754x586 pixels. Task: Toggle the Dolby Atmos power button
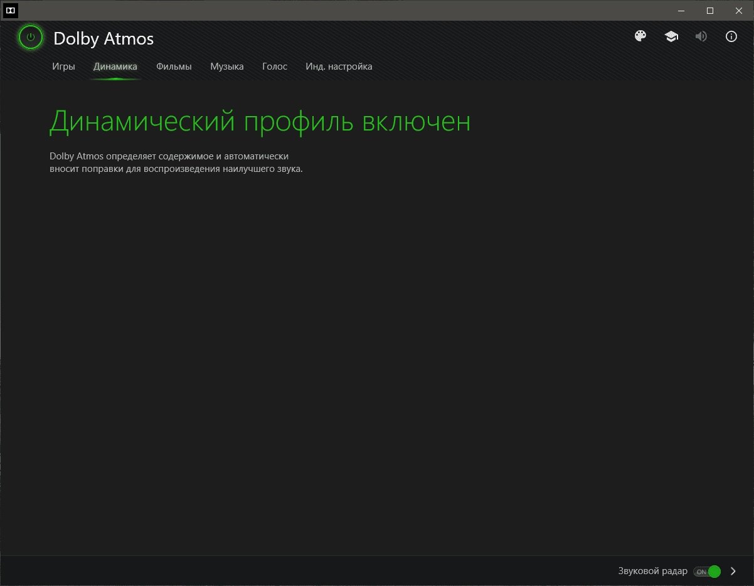(x=30, y=38)
